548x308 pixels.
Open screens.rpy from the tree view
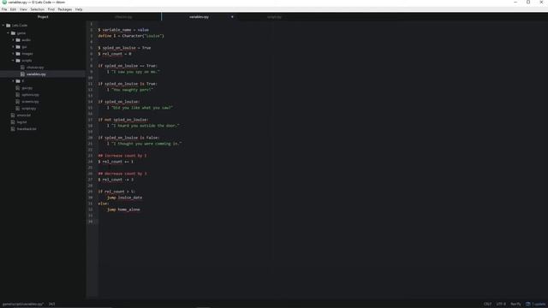tap(31, 102)
